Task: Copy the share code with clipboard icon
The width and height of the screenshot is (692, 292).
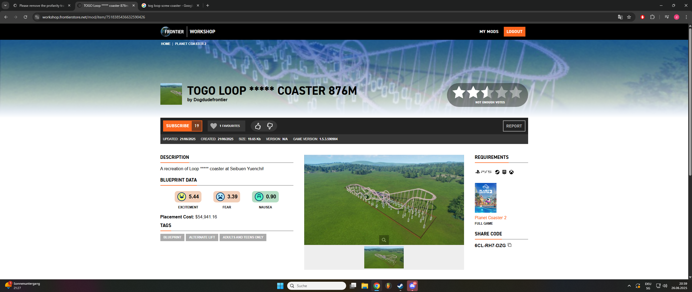Action: click(509, 245)
